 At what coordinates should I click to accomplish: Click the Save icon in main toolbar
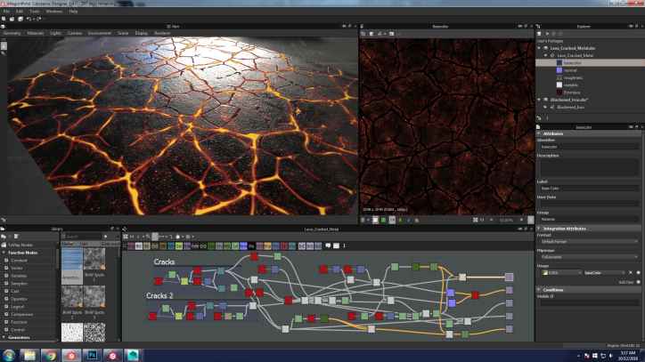(x=20, y=19)
